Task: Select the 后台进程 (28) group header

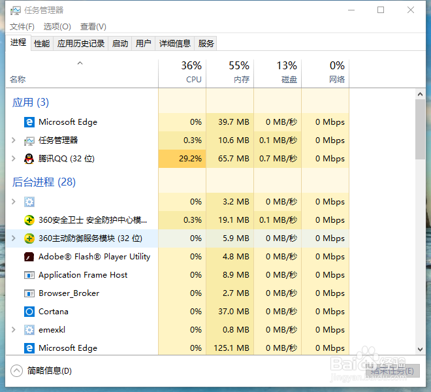Action: click(x=44, y=182)
